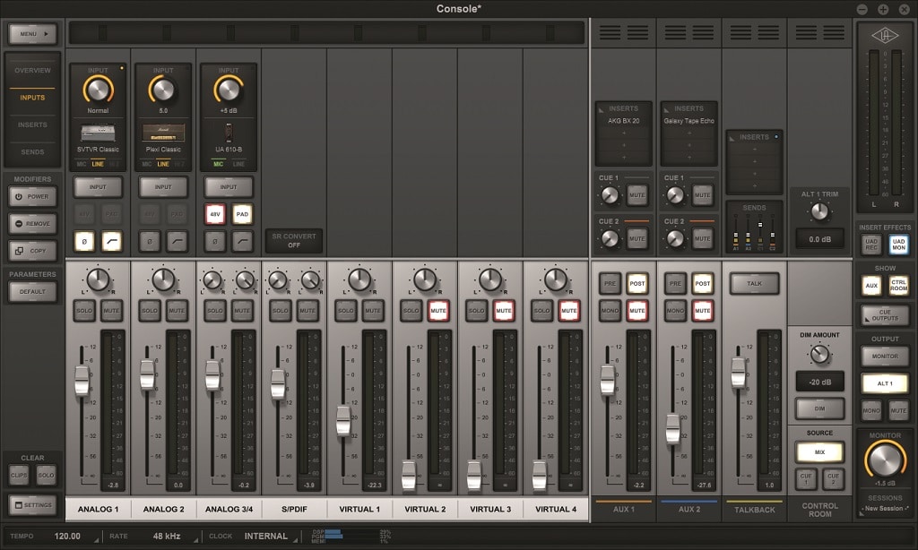
Task: Click the Universal Audio logo
Action: [x=885, y=36]
